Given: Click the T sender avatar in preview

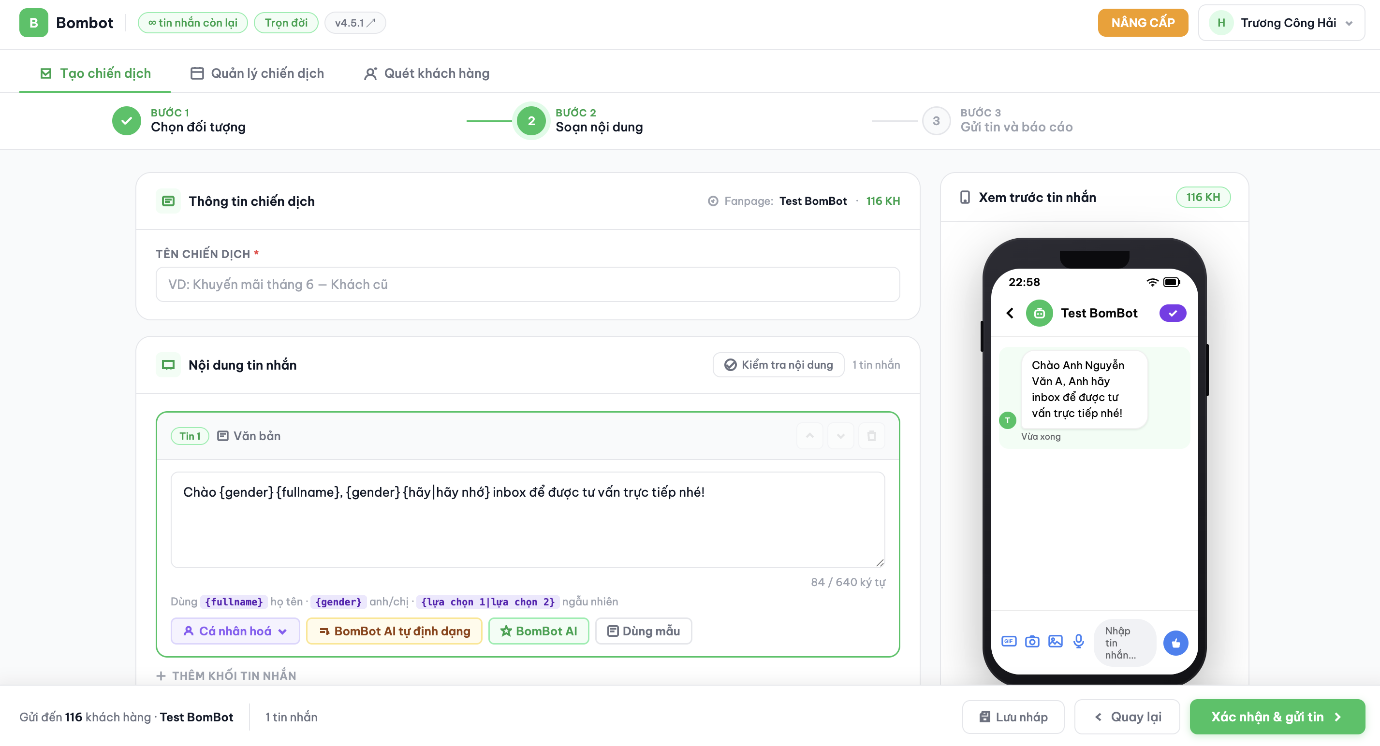Looking at the screenshot, I should click(1007, 420).
